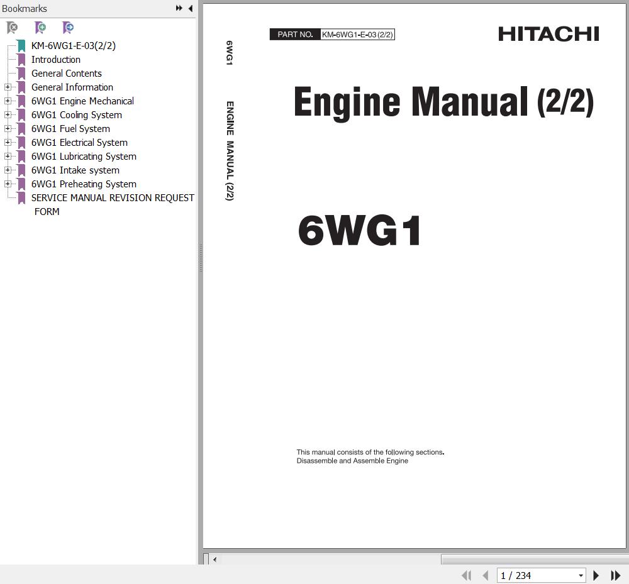Click the text Disassemble and Assemble Engine
The image size is (629, 584).
click(x=352, y=461)
